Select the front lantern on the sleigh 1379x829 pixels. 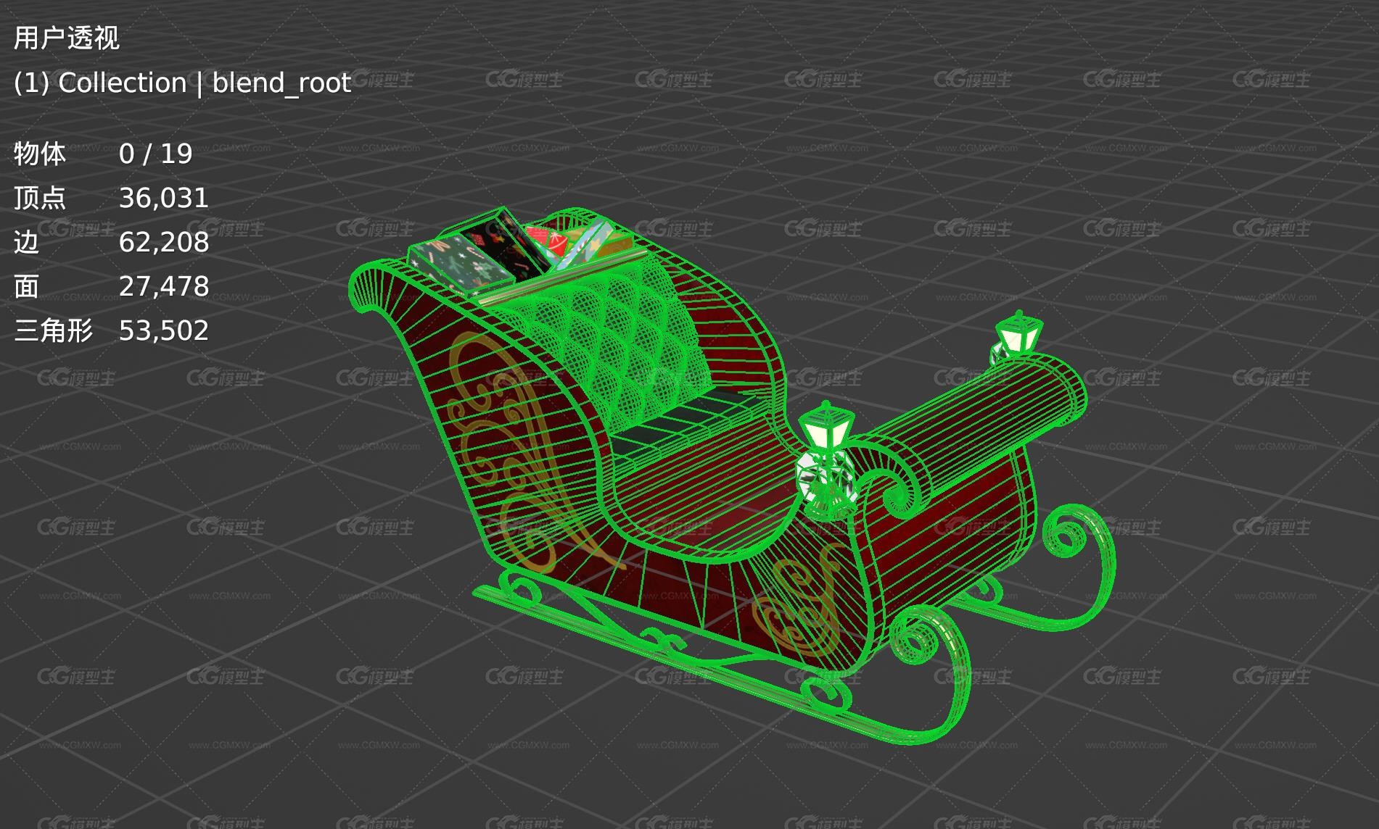tap(826, 460)
